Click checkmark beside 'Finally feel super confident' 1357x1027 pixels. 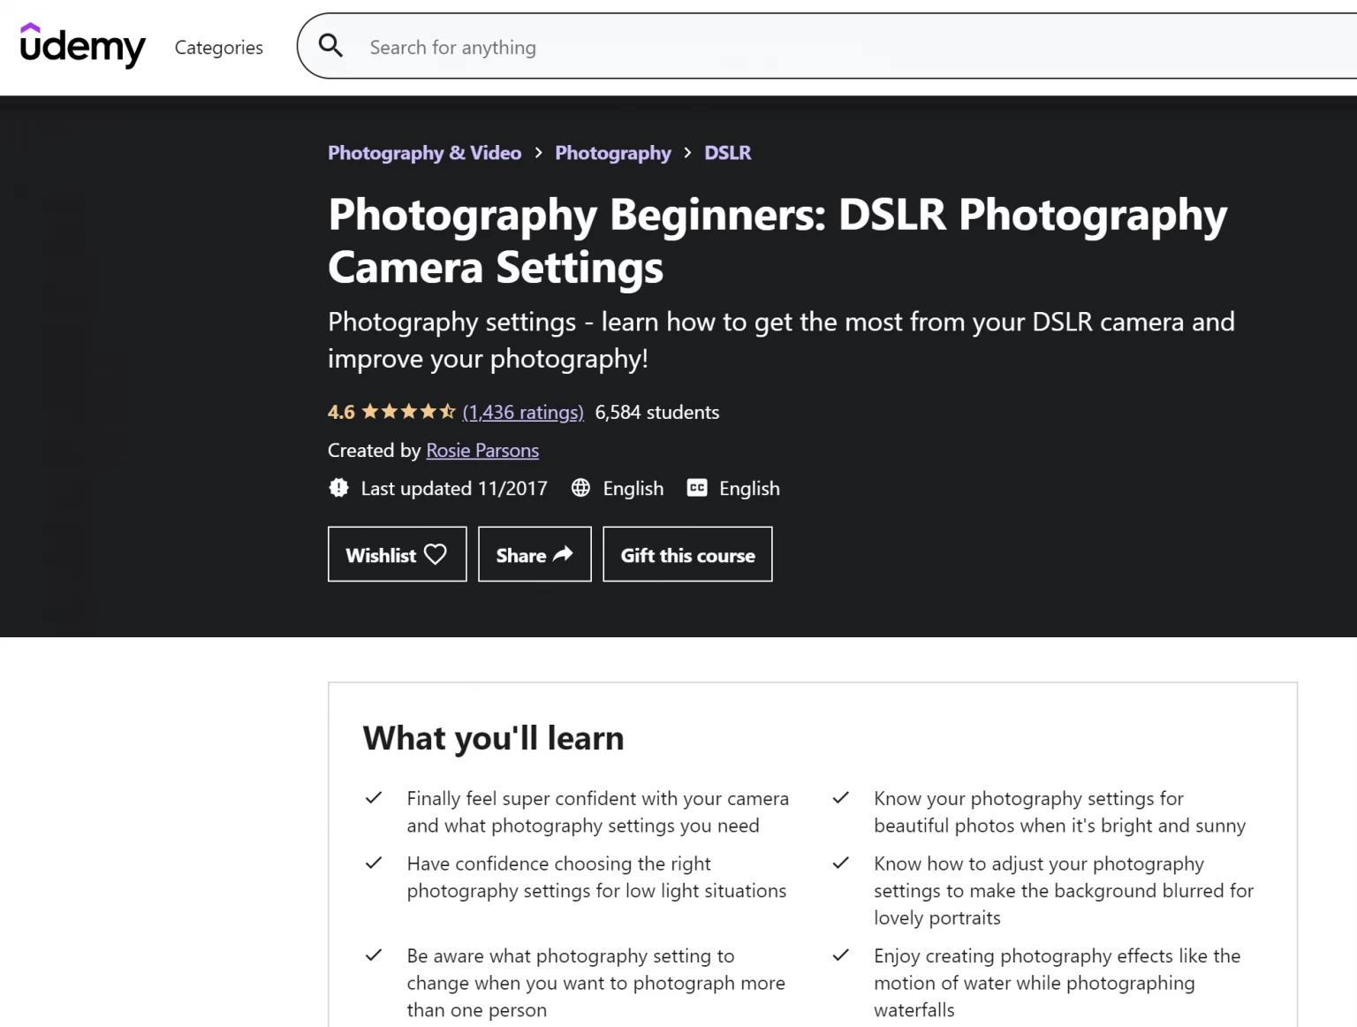(374, 798)
